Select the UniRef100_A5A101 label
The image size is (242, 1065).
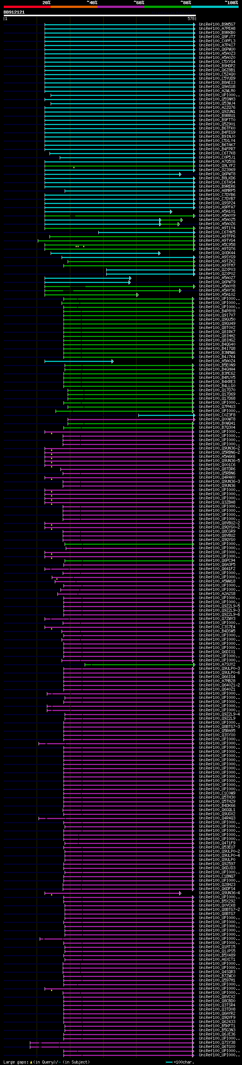(217, 211)
